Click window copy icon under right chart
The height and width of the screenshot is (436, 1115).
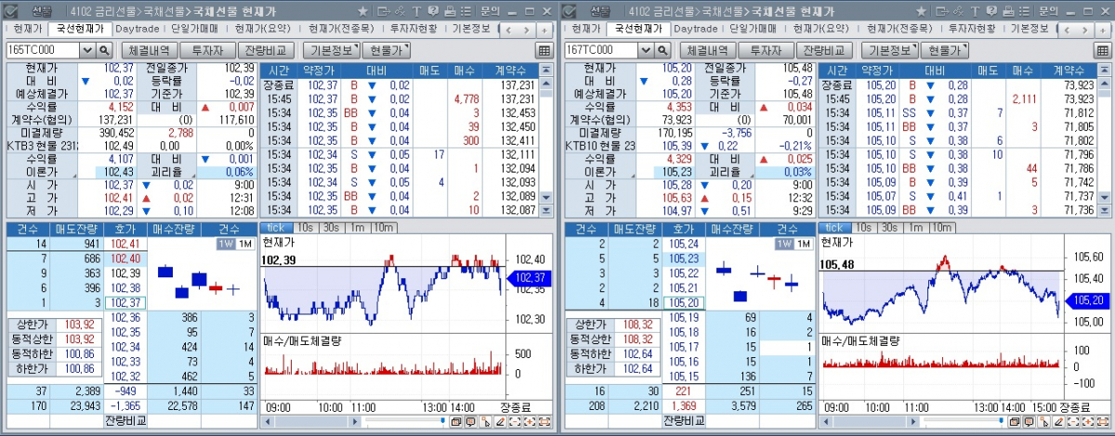[1014, 421]
